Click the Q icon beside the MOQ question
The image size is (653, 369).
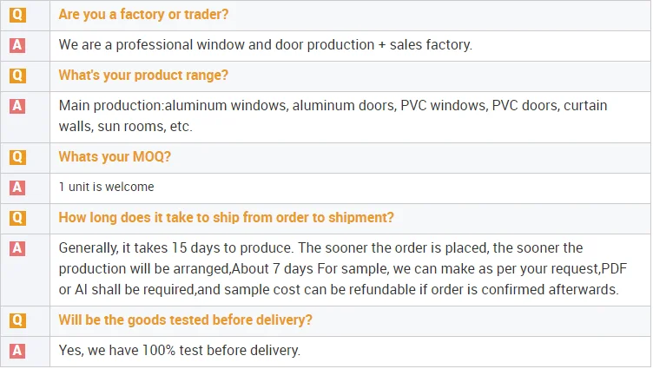[x=17, y=157]
